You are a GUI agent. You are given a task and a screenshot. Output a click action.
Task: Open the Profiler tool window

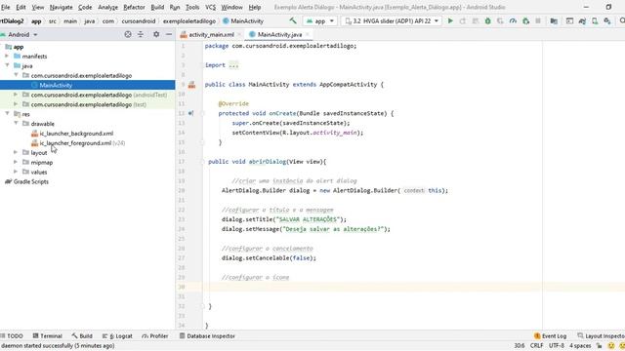155,336
